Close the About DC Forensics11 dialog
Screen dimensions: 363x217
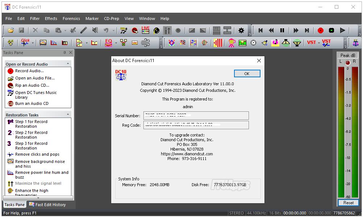point(259,61)
